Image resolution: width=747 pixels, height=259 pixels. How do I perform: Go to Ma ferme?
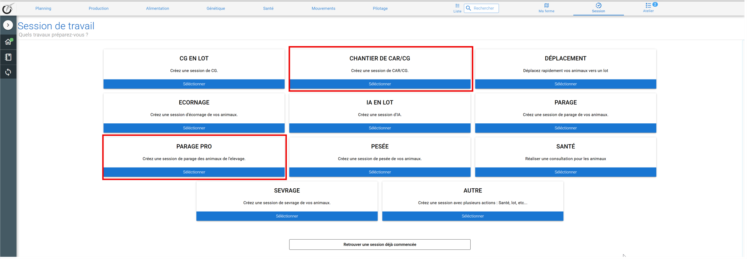pyautogui.click(x=546, y=8)
